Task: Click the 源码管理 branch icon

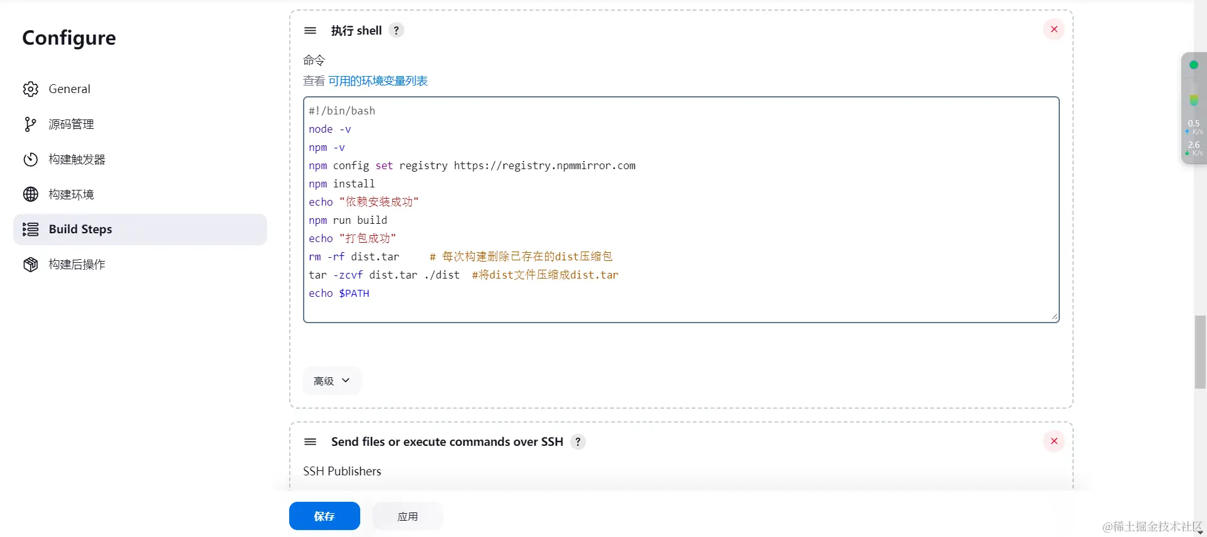Action: tap(31, 124)
